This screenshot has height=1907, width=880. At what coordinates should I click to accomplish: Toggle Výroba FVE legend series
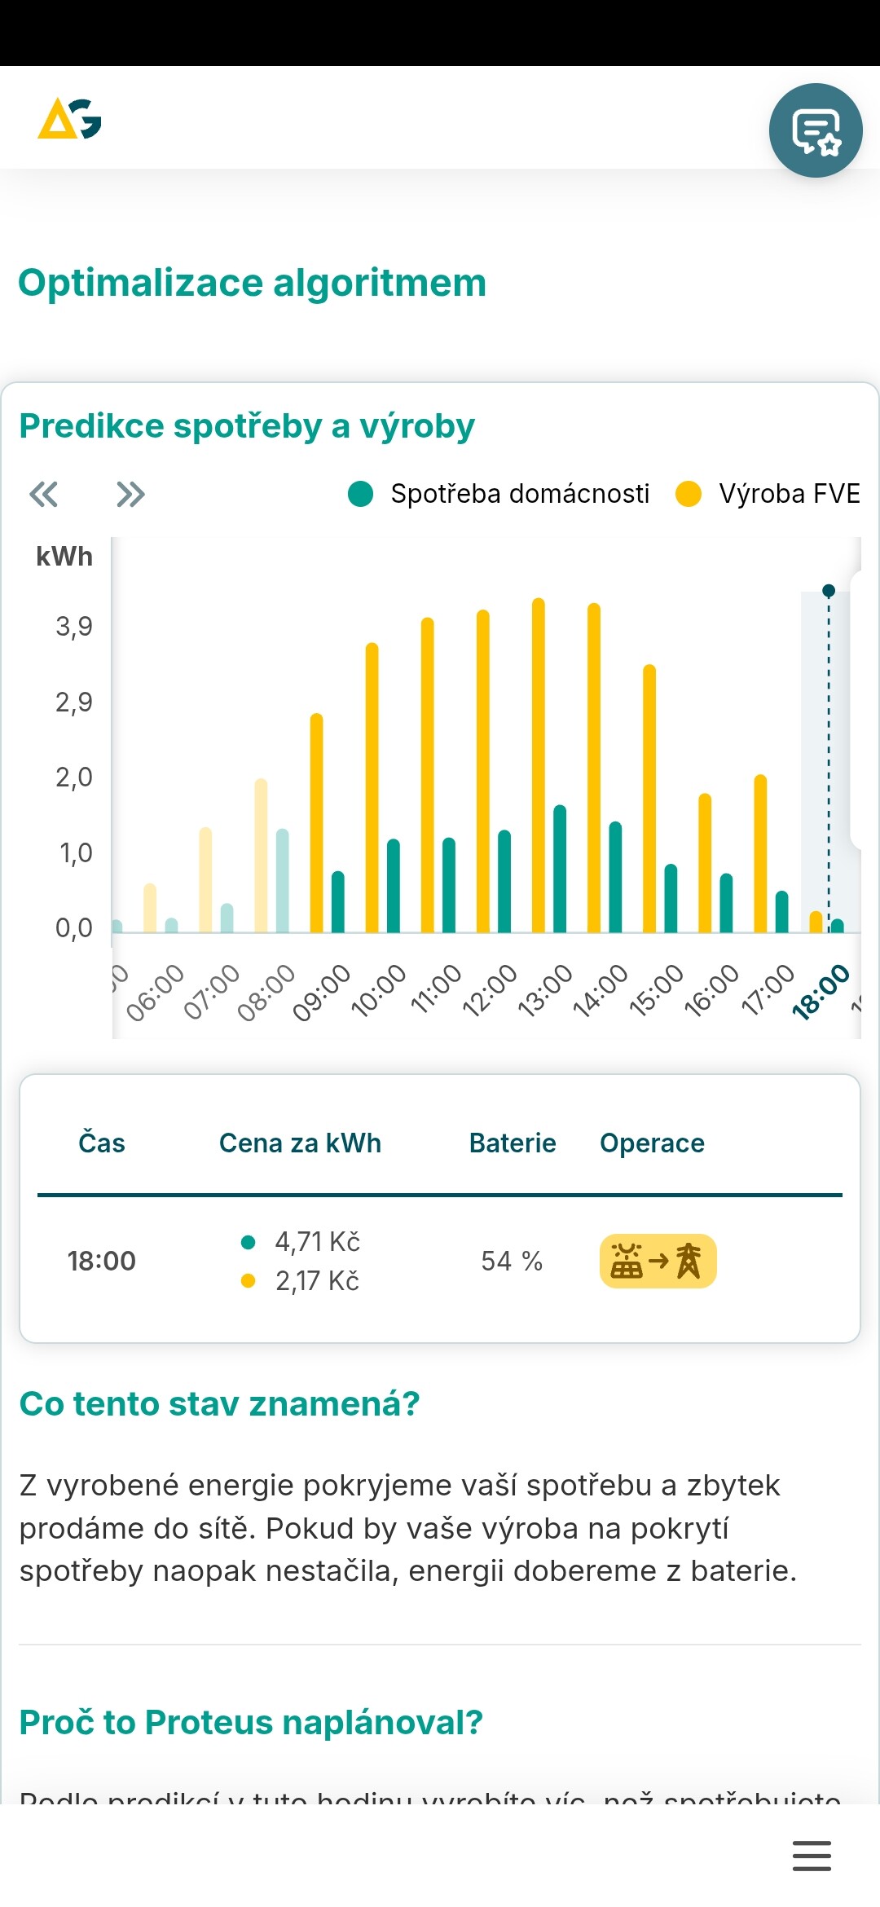768,494
